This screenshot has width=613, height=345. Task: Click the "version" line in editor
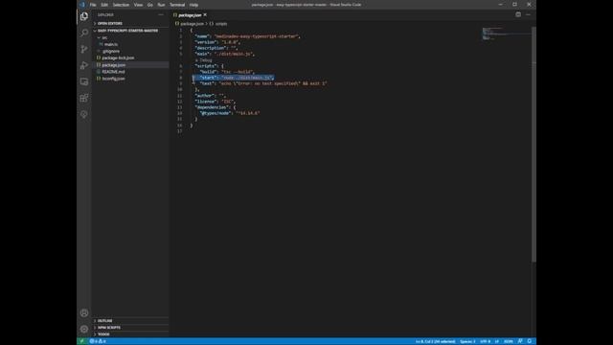click(217, 42)
